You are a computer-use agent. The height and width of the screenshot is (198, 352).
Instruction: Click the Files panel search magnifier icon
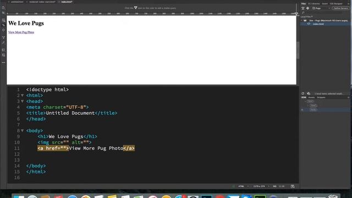click(x=303, y=13)
